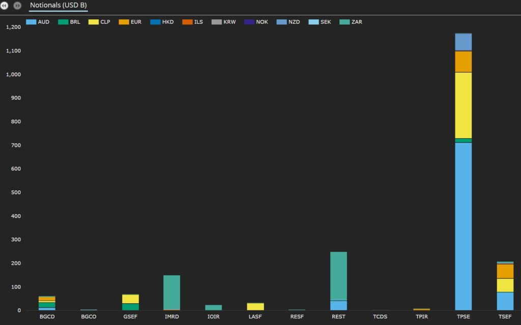Toggle the AUD series in legend
The height and width of the screenshot is (325, 521).
pyautogui.click(x=38, y=22)
